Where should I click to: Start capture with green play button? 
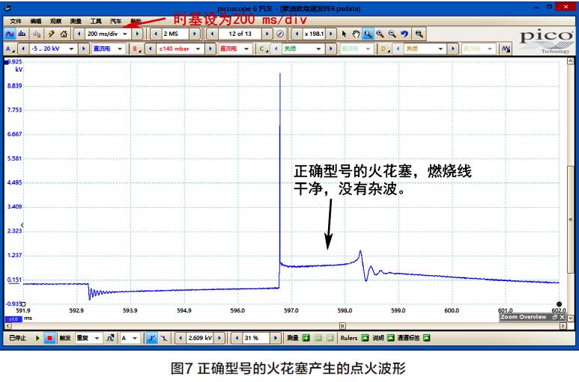[x=37, y=338]
